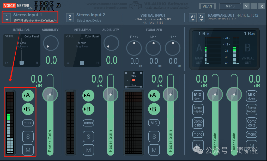
Task: Open the Menu button
Action: pyautogui.click(x=230, y=6)
